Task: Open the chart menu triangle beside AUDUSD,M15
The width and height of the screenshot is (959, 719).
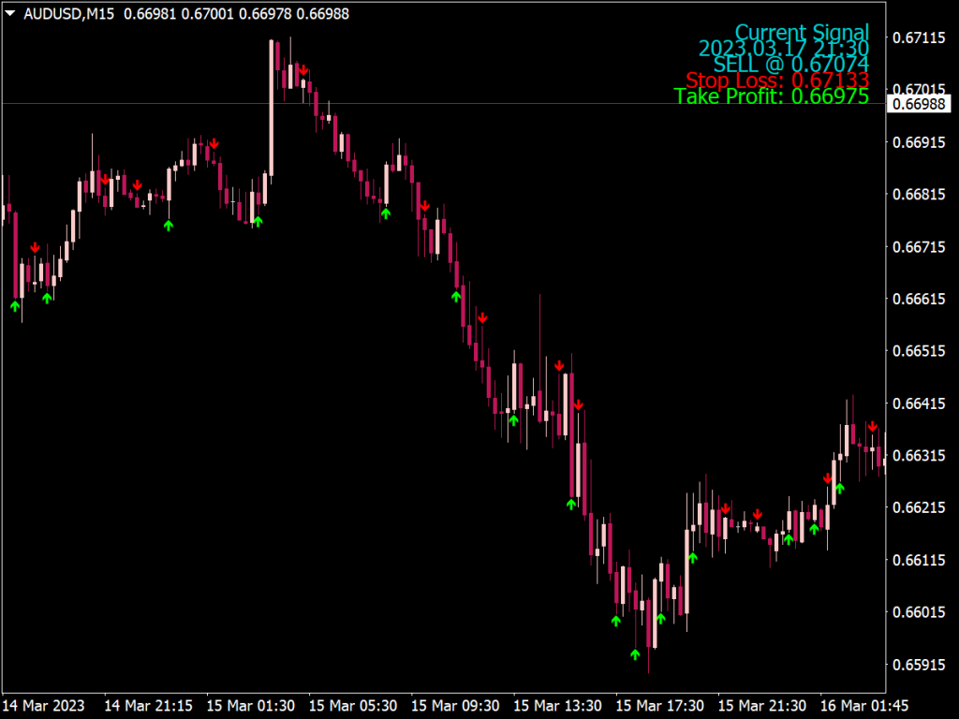Action: (9, 13)
